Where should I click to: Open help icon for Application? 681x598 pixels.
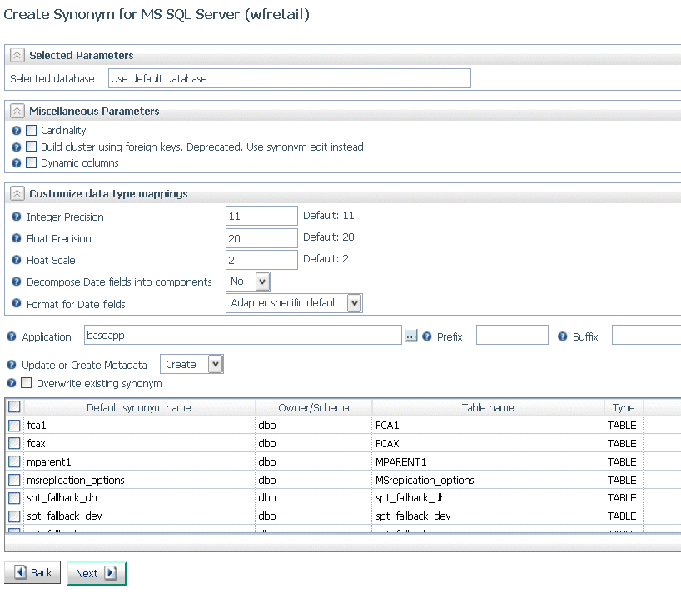point(12,336)
